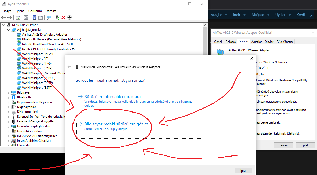Open the Görünüm menu

coord(35,11)
